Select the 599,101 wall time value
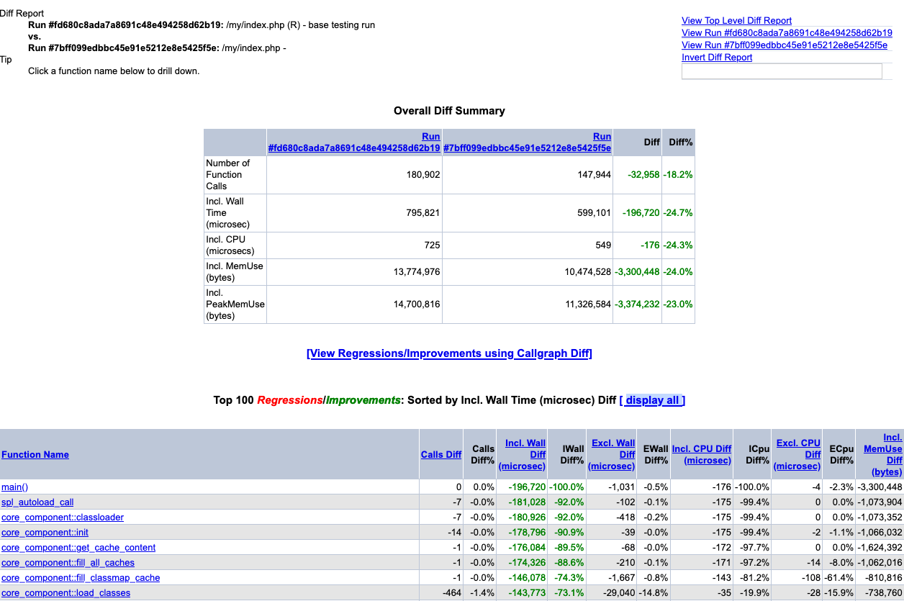The image size is (904, 601). (x=594, y=213)
